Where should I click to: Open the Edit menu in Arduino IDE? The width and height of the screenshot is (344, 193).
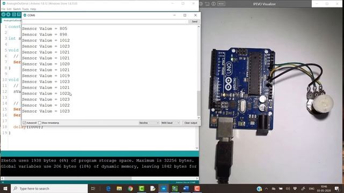pos(9,9)
